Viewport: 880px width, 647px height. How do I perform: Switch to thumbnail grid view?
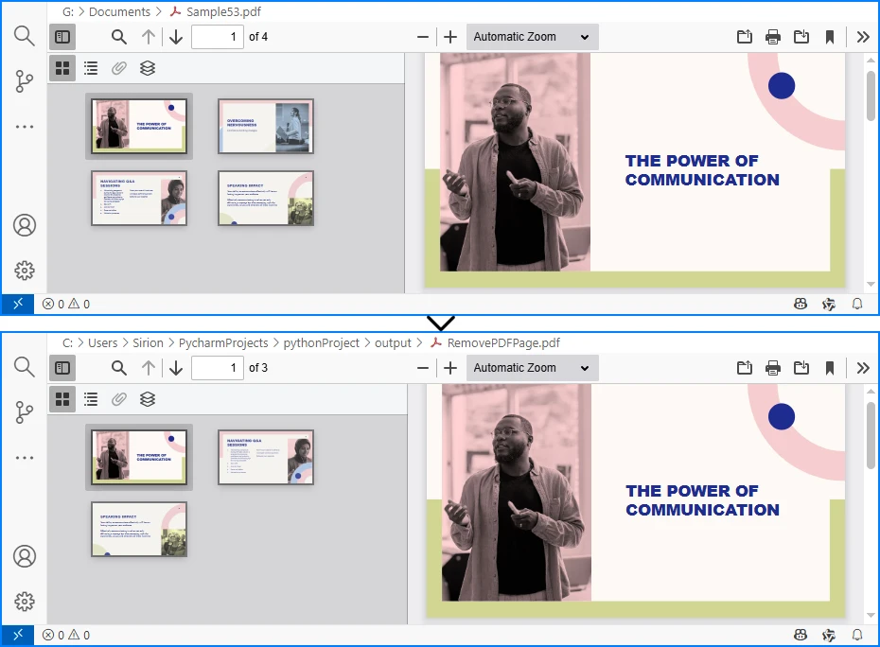pyautogui.click(x=62, y=67)
